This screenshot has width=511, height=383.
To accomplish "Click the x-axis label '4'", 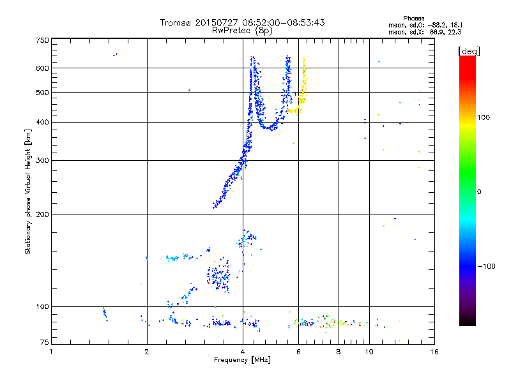I will click(x=243, y=352).
